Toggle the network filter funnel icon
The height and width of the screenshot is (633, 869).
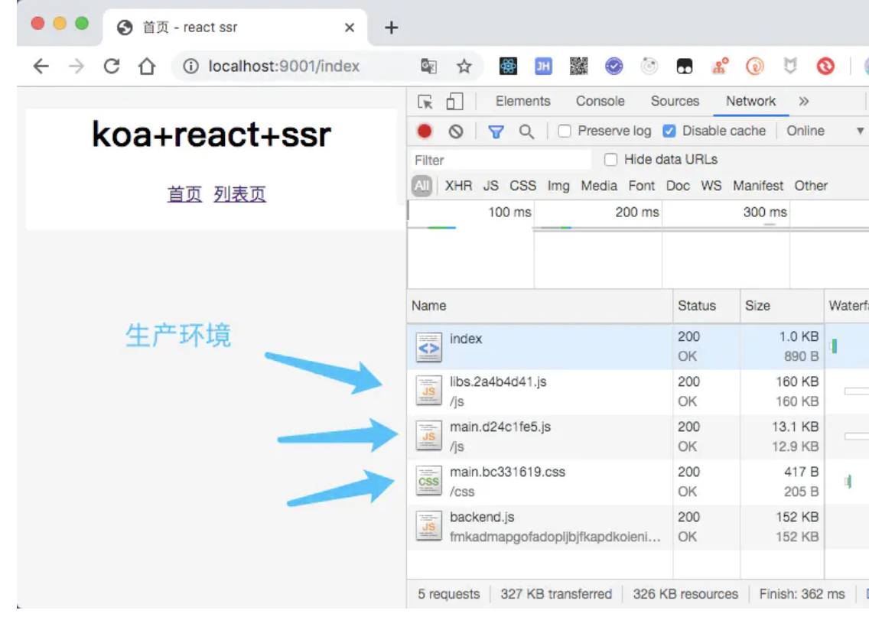click(x=496, y=131)
